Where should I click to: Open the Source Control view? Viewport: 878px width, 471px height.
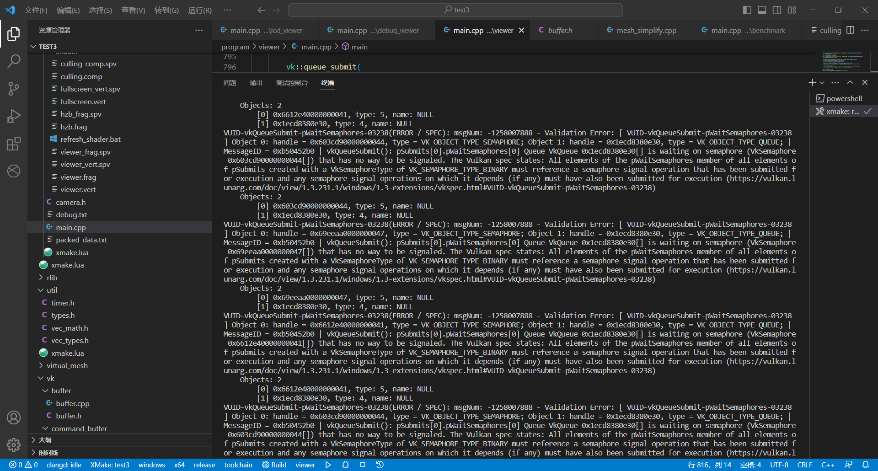click(14, 88)
